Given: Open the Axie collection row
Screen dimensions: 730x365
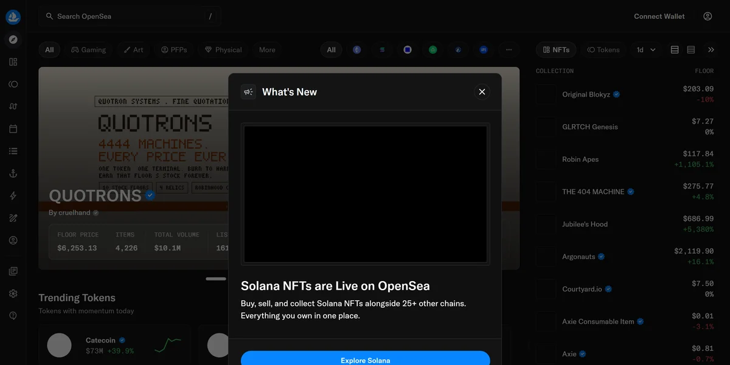Looking at the screenshot, I should (x=625, y=354).
